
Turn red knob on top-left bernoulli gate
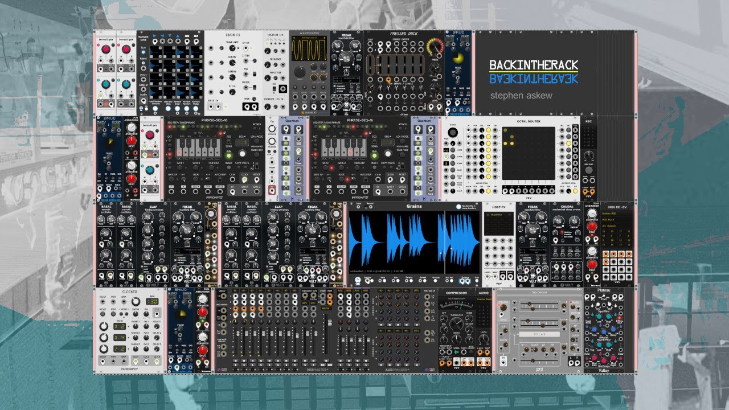[105, 50]
